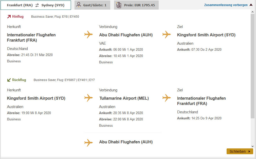
Task: Collapse summary via Zusammenfassung verbergen
Action: tap(226, 5)
